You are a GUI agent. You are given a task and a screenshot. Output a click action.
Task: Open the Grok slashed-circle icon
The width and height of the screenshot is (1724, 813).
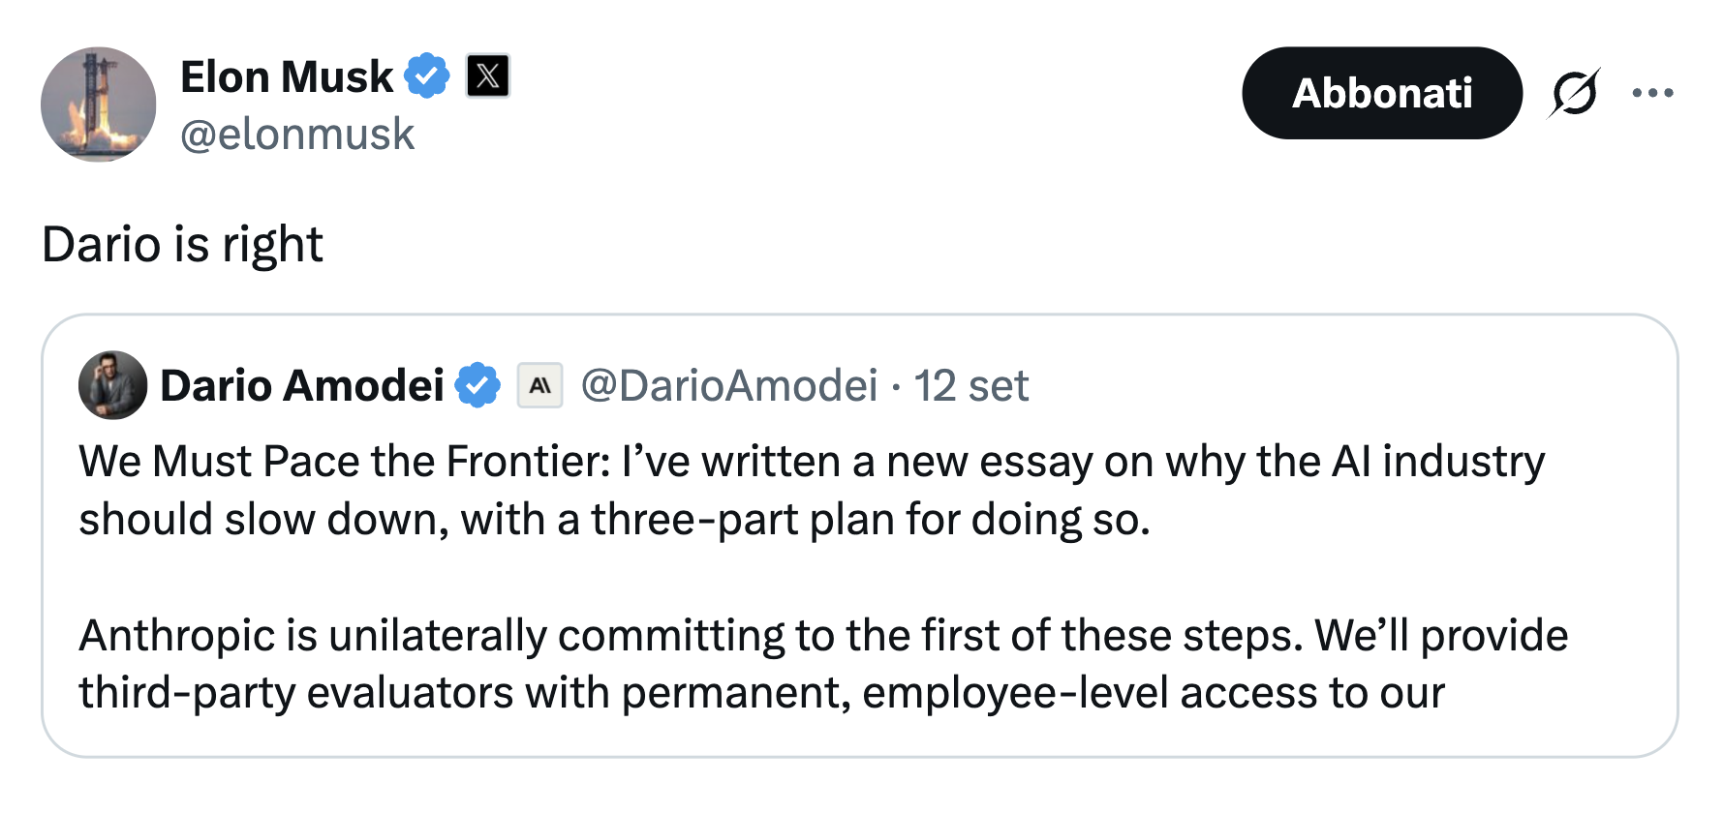[1574, 93]
